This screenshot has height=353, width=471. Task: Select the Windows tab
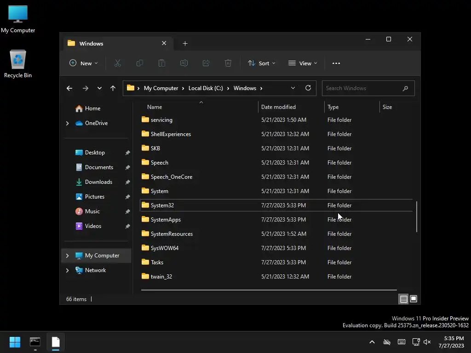coord(118,44)
